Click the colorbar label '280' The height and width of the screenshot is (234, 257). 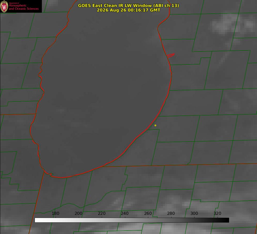(x=171, y=213)
